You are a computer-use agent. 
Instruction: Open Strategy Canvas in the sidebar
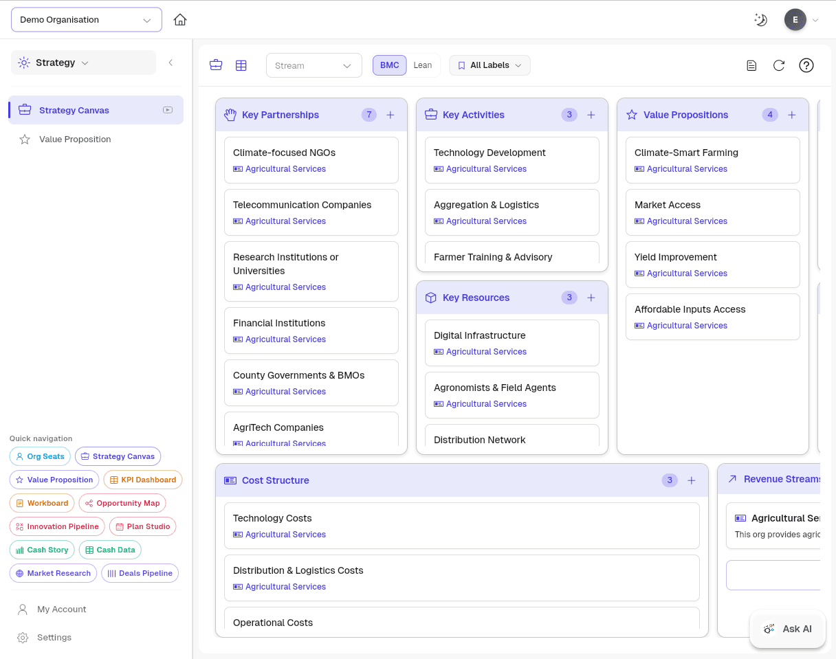coord(96,110)
